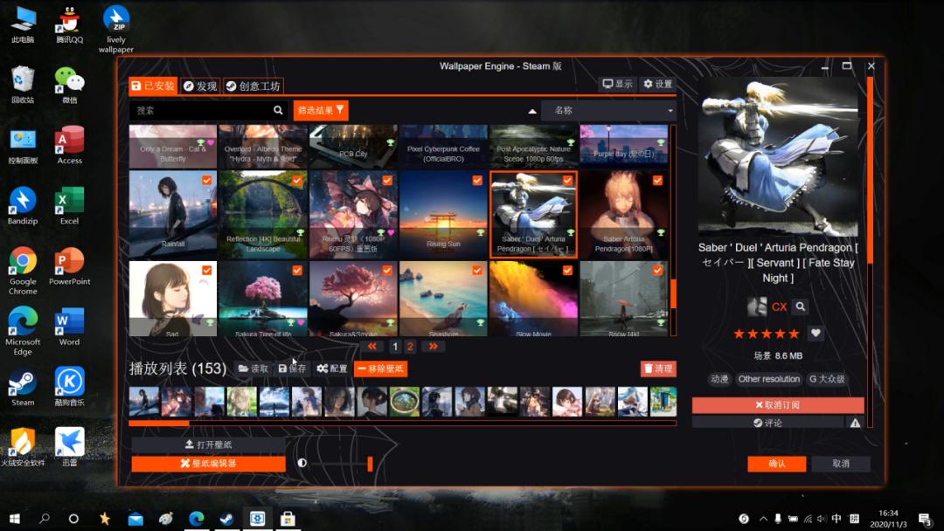This screenshot has height=531, width=944.
Task: Toggle checkbox on Saber Duel wallpaper
Action: pos(567,181)
